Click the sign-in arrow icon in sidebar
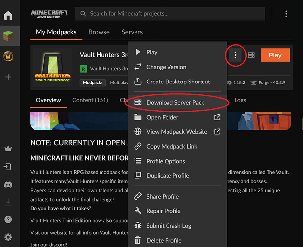303x247 pixels. pyautogui.click(x=8, y=167)
